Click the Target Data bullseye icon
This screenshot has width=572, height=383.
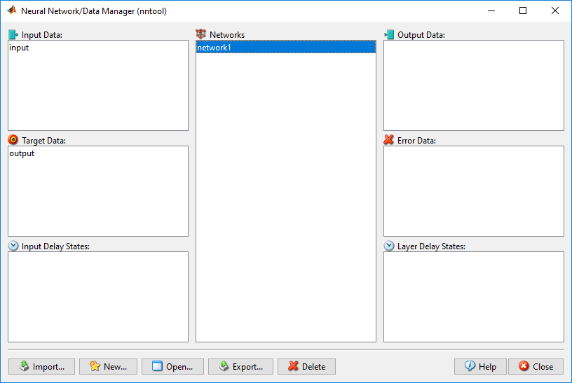pyautogui.click(x=13, y=139)
